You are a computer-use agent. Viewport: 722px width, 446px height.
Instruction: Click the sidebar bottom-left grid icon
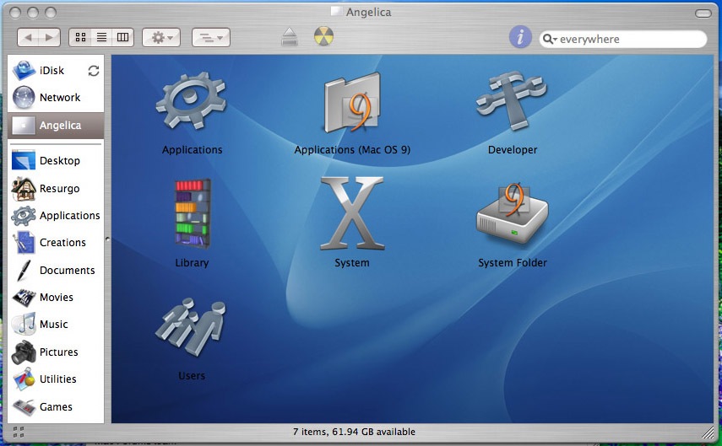point(19,432)
